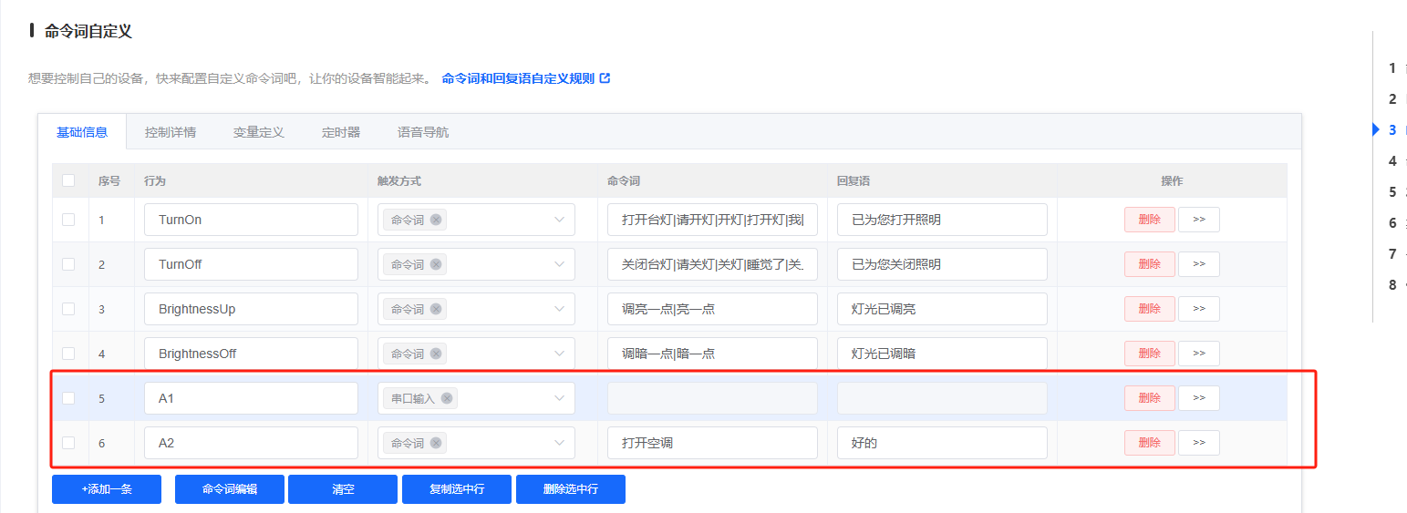Click +添加一条 button
This screenshot has height=513, width=1407.
coord(107,489)
